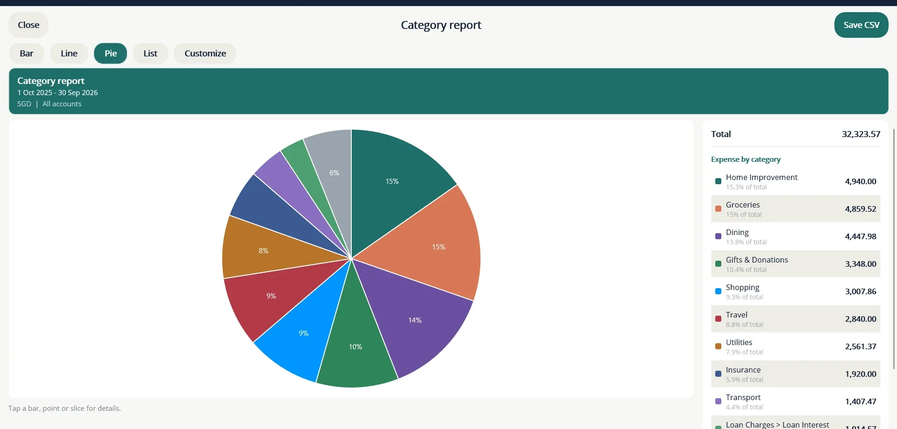This screenshot has height=429, width=897.
Task: Switch to the Bar chart view
Action: 27,54
